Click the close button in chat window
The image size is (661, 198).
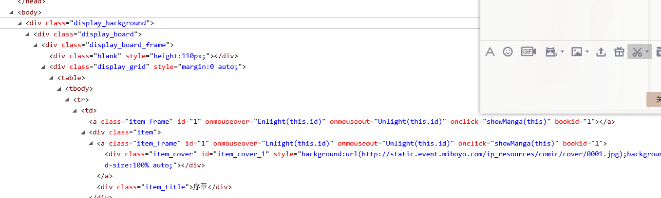point(654,99)
